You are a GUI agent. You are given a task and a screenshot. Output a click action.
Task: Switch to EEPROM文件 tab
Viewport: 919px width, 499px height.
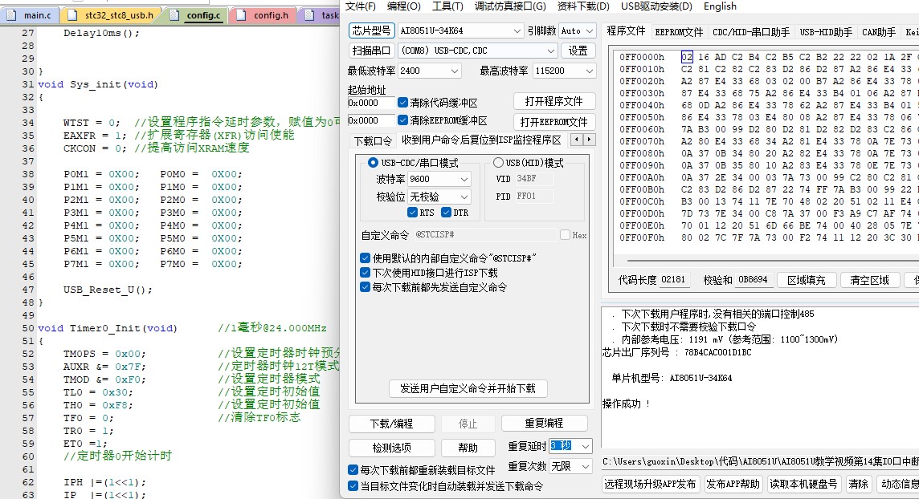click(x=679, y=32)
